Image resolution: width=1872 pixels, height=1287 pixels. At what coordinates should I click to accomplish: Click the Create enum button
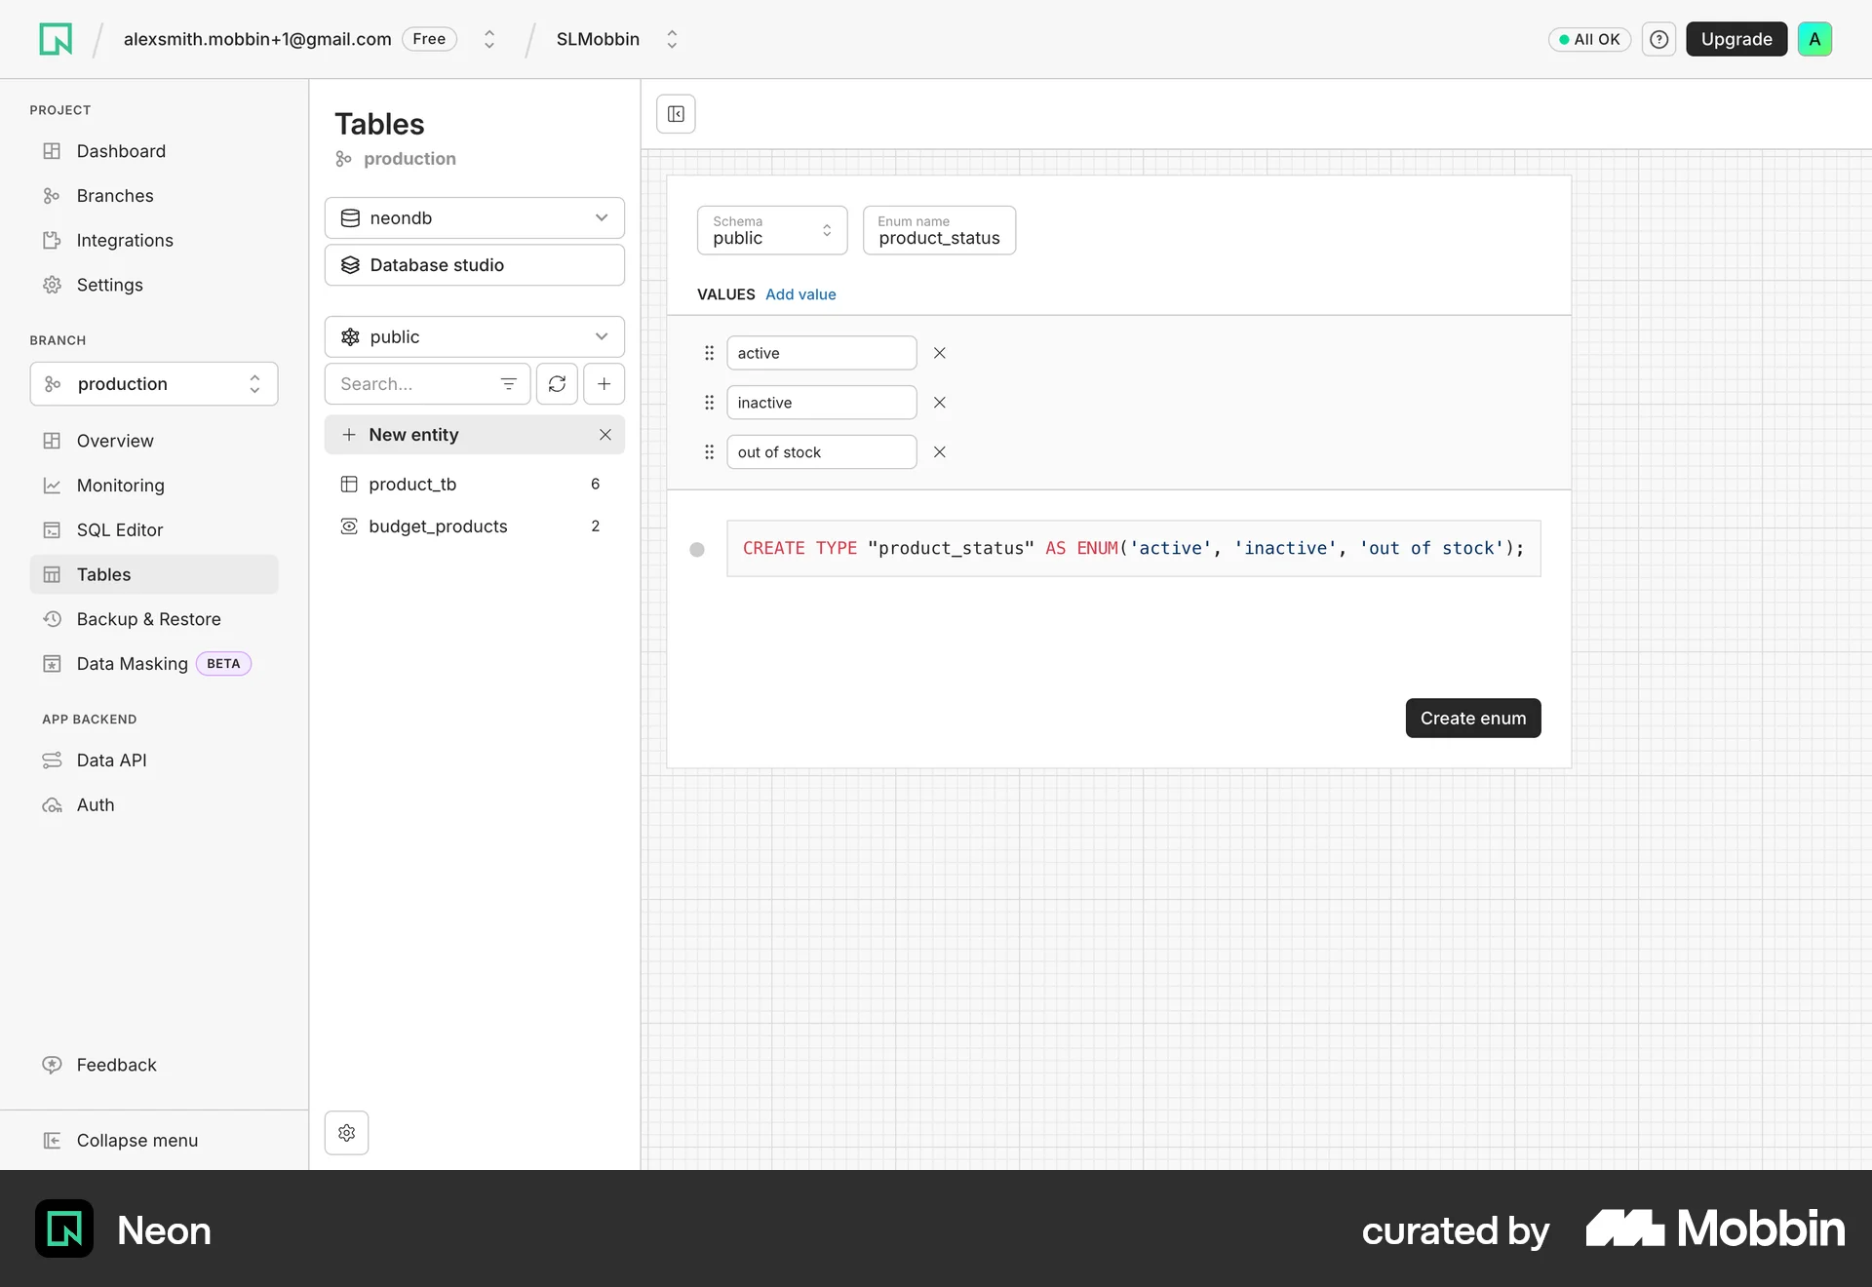(1473, 719)
